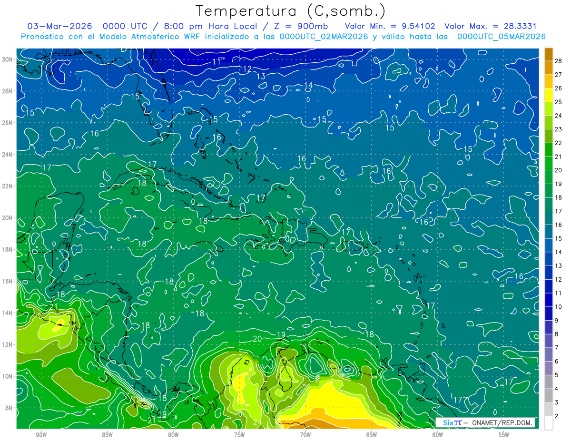This screenshot has width=571, height=441.
Task: Click "Pronostico con el Modelo Atmosferico WRF" text
Action: pos(112,36)
